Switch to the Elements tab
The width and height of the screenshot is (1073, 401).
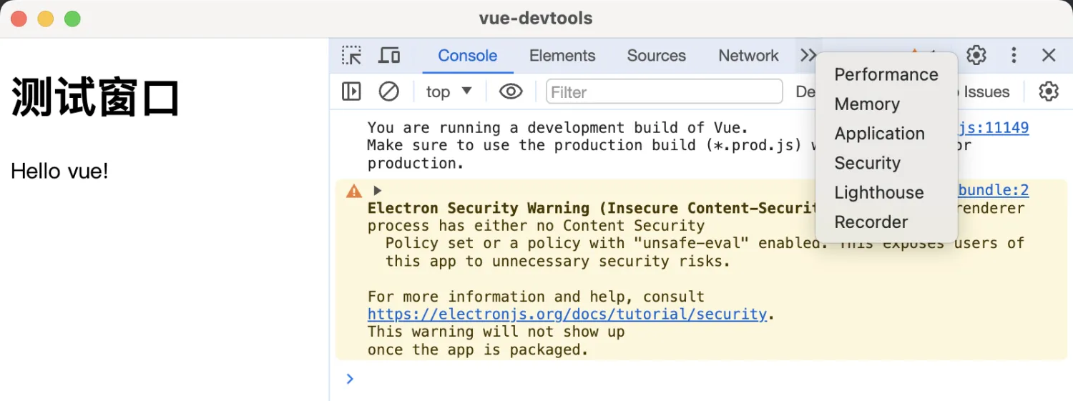coord(562,56)
